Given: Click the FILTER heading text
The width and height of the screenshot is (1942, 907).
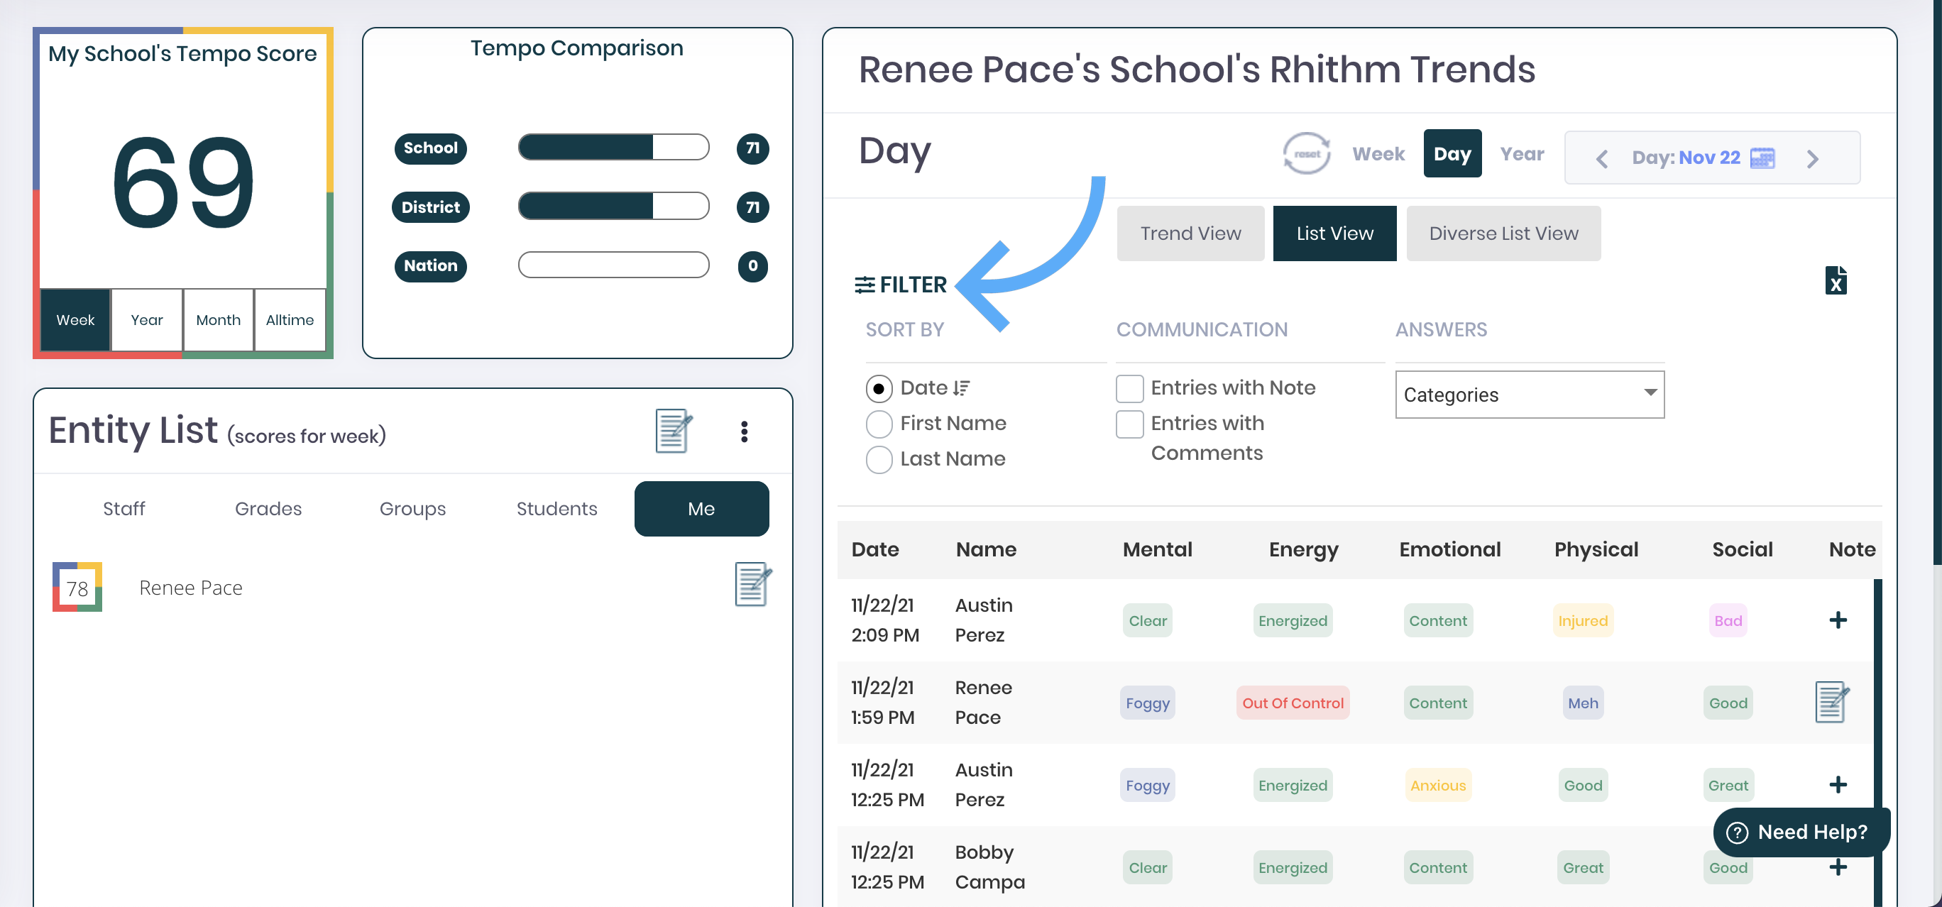Looking at the screenshot, I should click(913, 285).
